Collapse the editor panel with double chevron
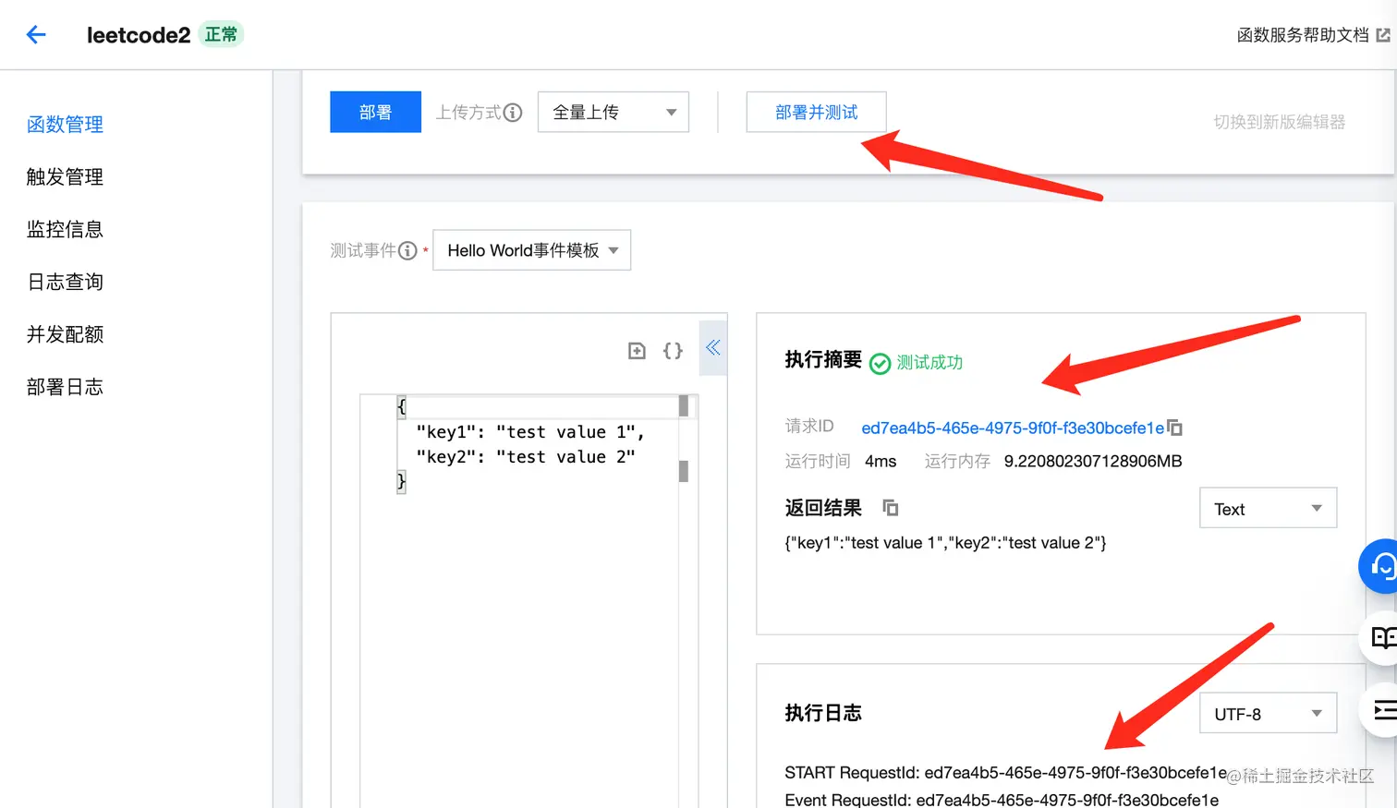This screenshot has width=1397, height=808. click(713, 348)
